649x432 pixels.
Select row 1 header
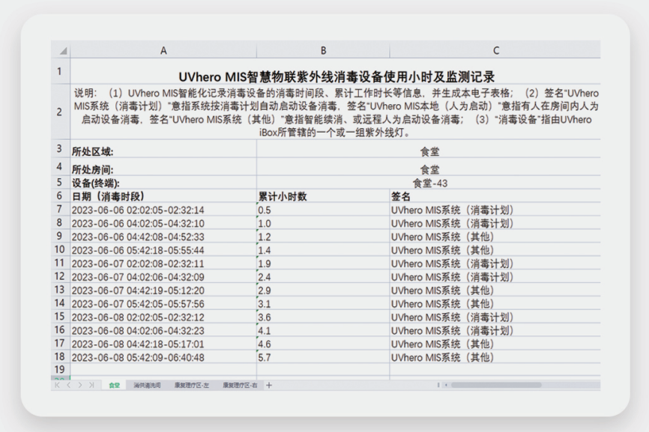60,71
